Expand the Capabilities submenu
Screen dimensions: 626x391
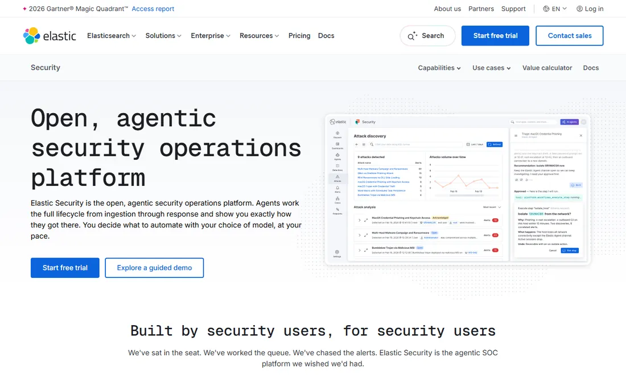pyautogui.click(x=439, y=68)
